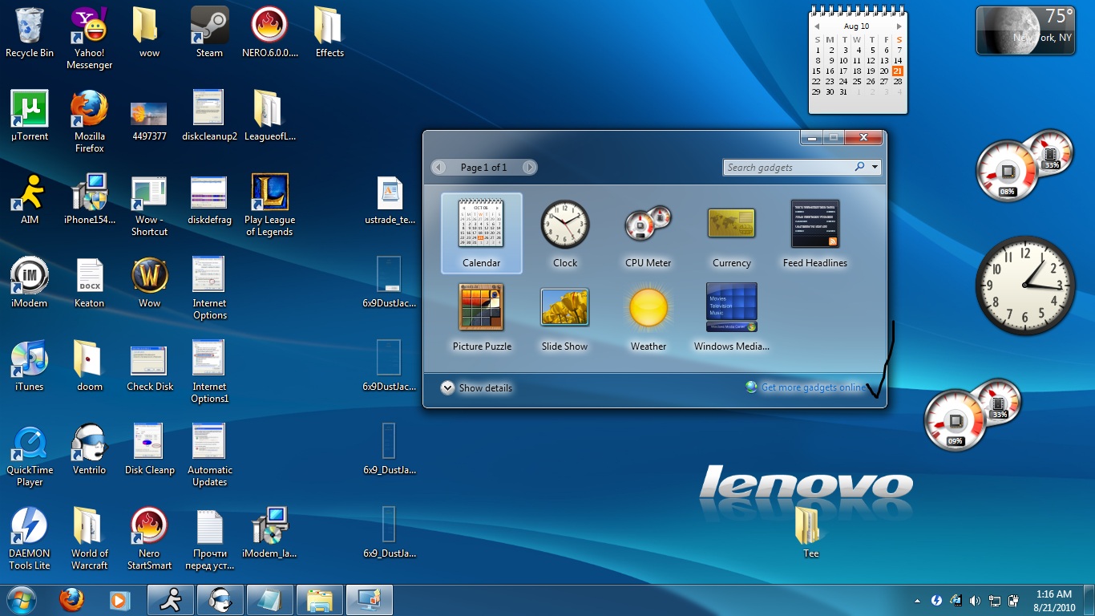The width and height of the screenshot is (1095, 616).
Task: Select the Steam desktop shortcut
Action: pyautogui.click(x=209, y=33)
